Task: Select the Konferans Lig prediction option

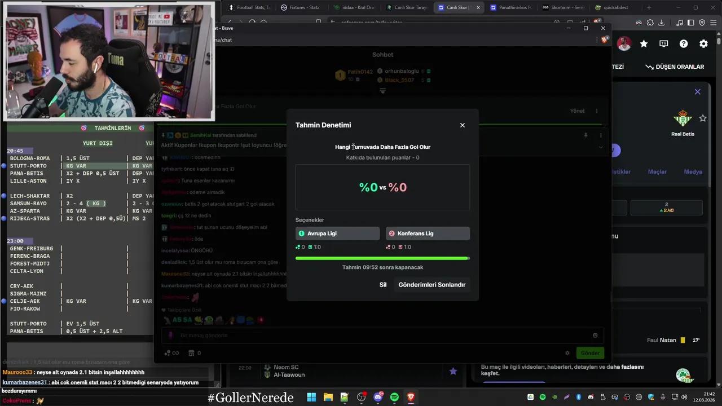Action: 428,233
